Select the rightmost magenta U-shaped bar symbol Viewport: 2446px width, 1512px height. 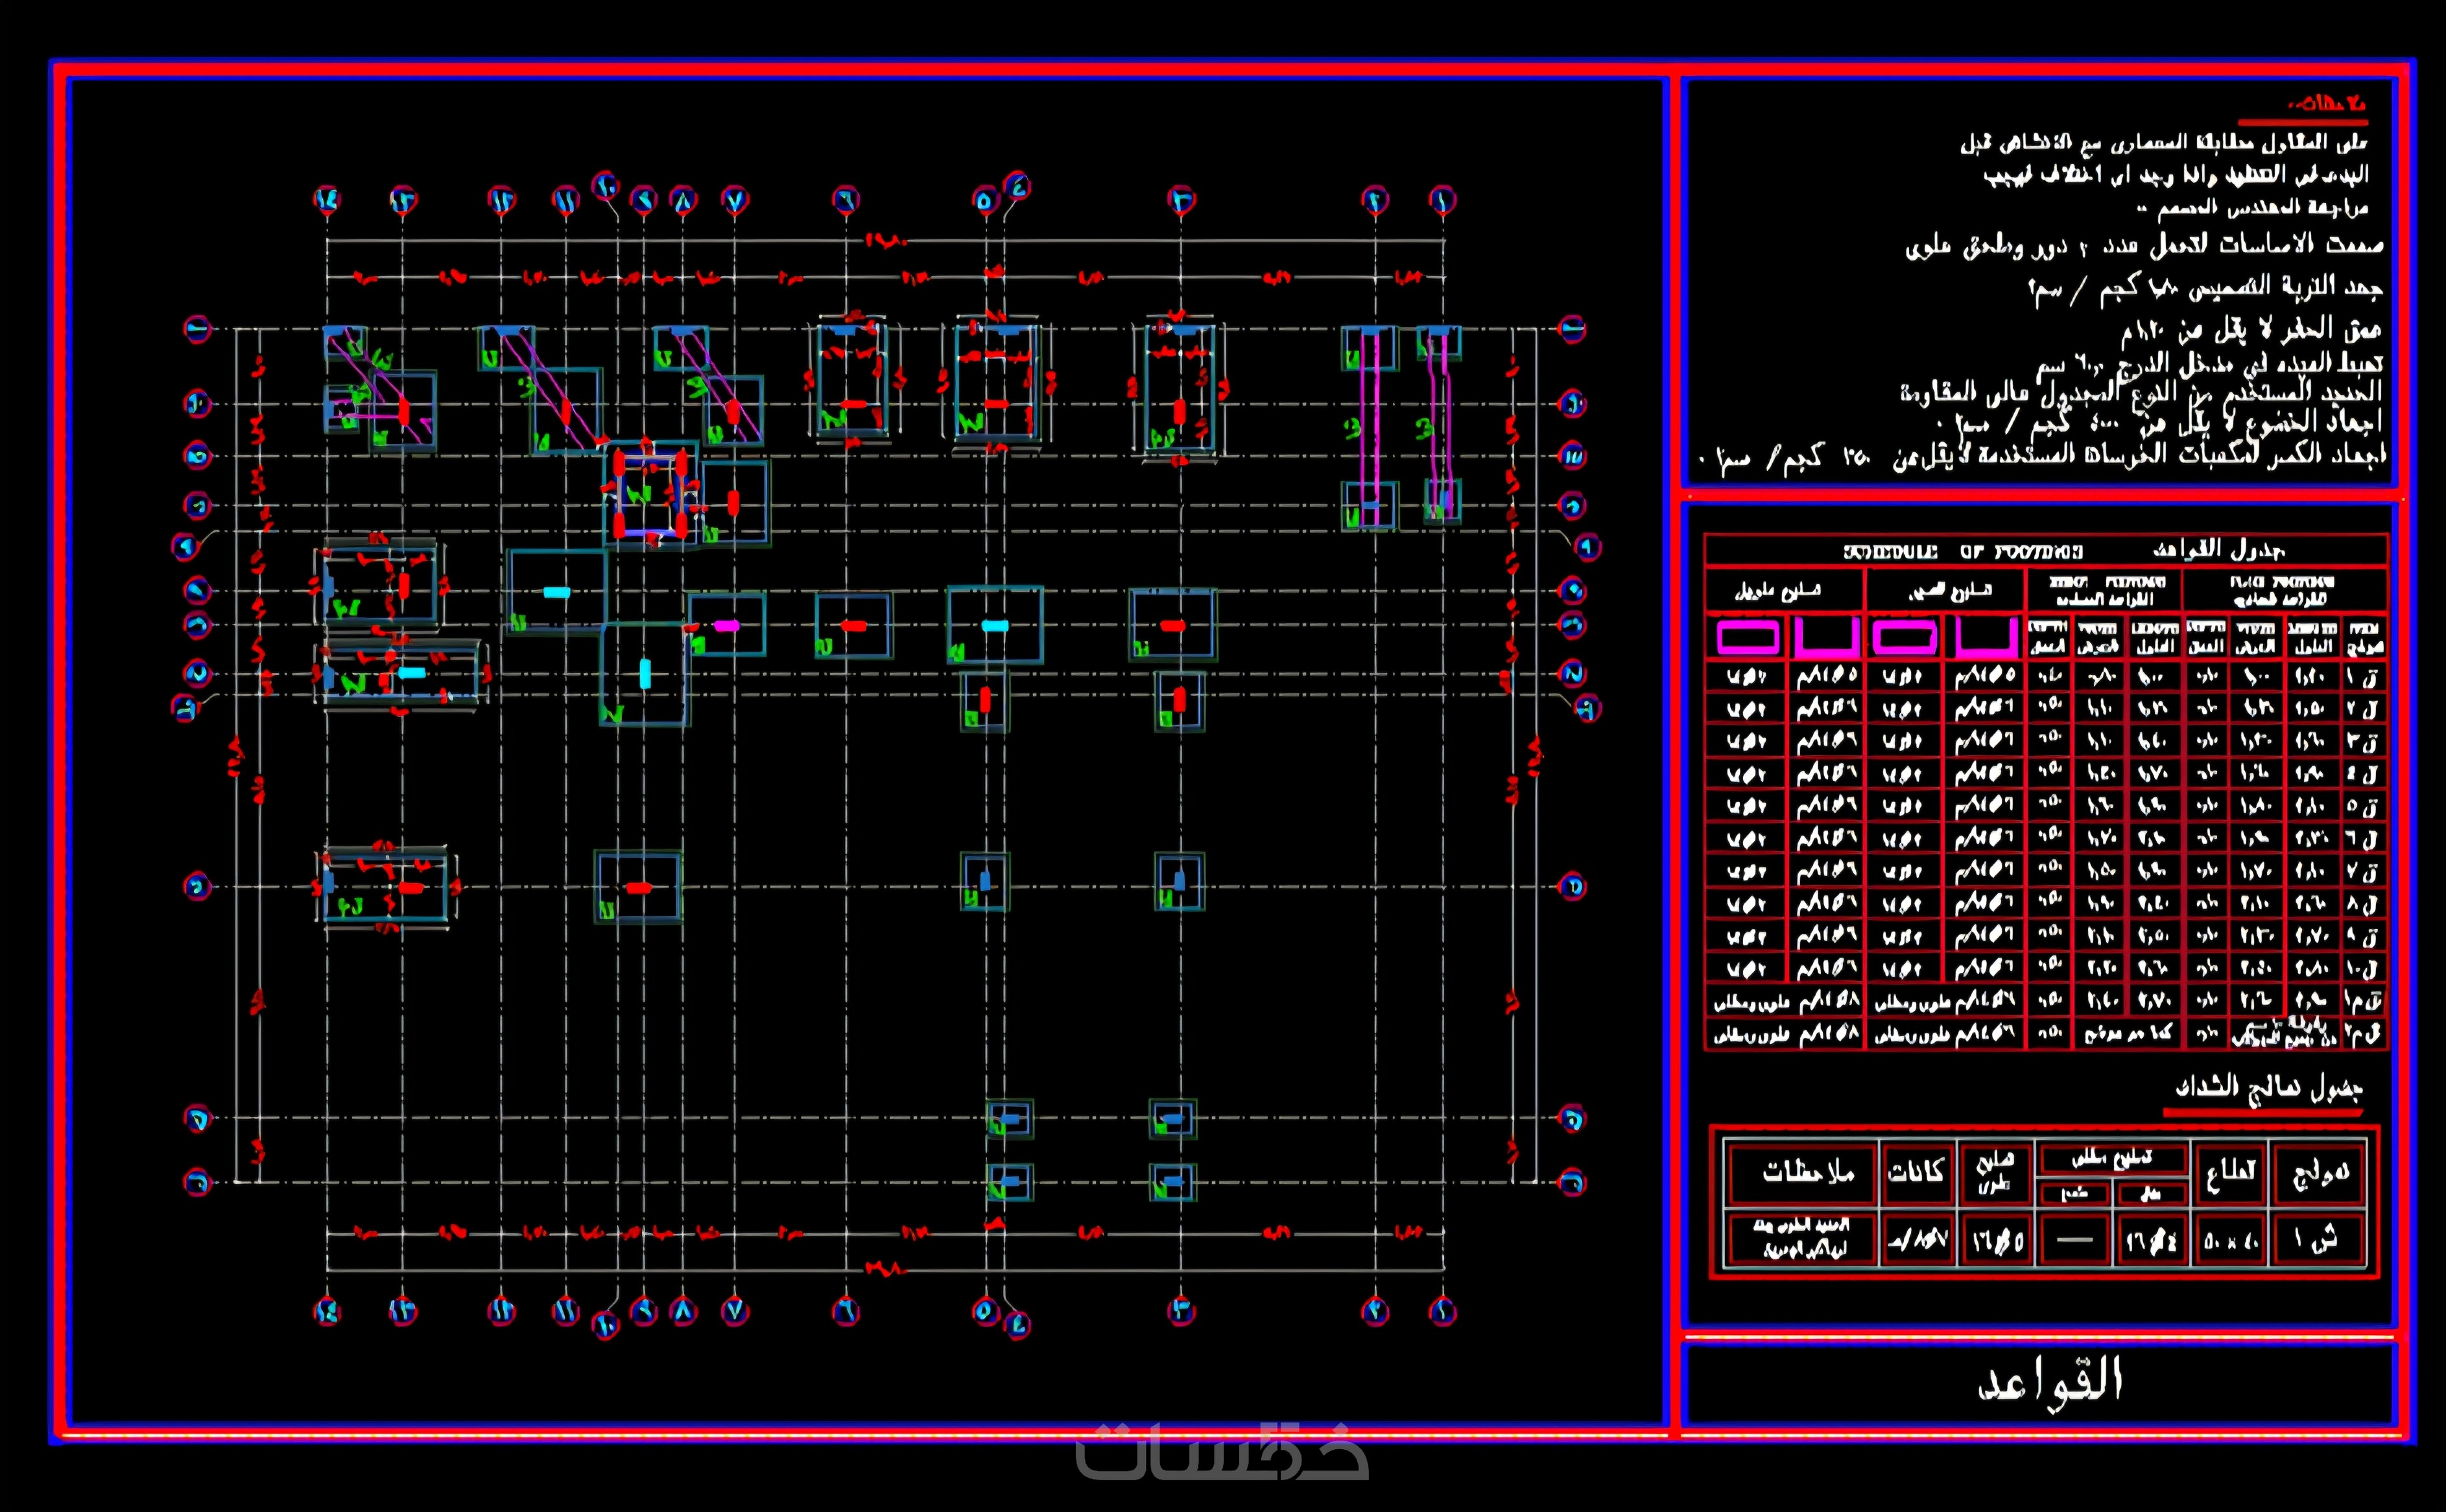pos(1985,637)
